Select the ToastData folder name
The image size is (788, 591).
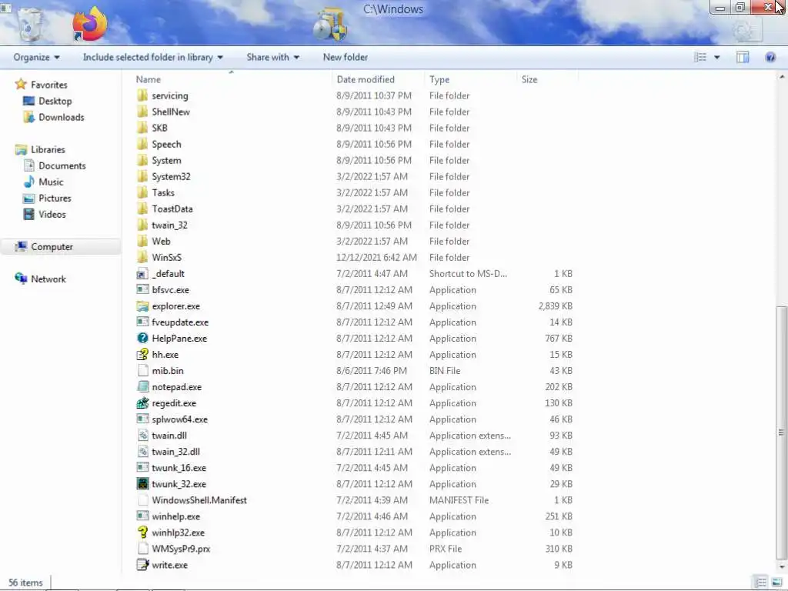172,209
